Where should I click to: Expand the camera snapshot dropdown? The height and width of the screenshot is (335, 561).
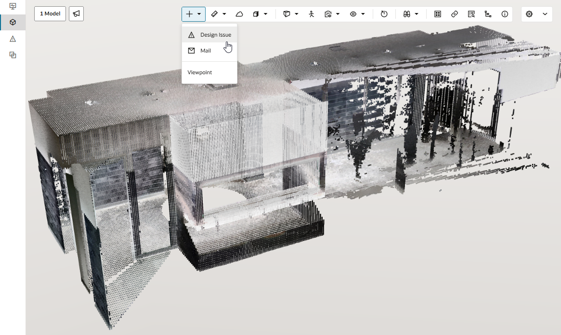click(338, 14)
